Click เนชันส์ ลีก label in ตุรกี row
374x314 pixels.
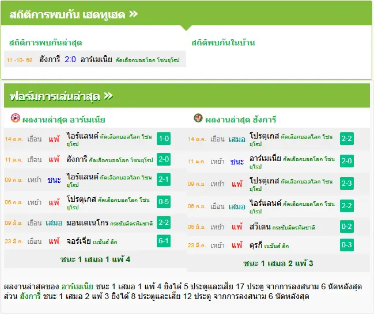pyautogui.click(x=277, y=246)
